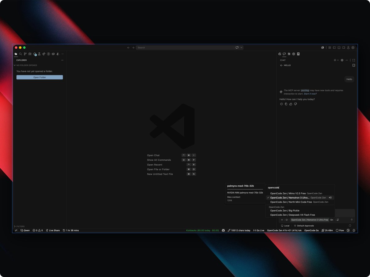Open the model picker showing Nemotron 3 Ultra Free
The height and width of the screenshot is (277, 370).
[310, 220]
